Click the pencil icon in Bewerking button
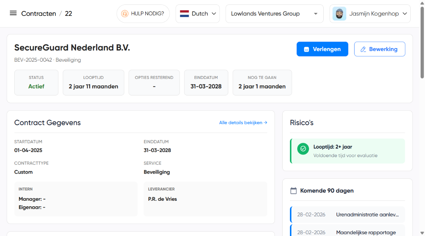The height and width of the screenshot is (236, 425). (363, 49)
